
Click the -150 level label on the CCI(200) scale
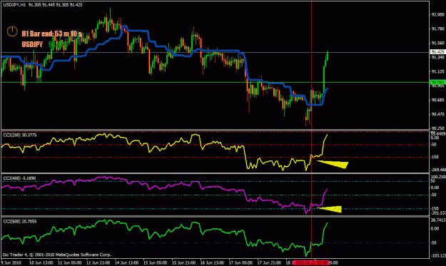point(435,157)
